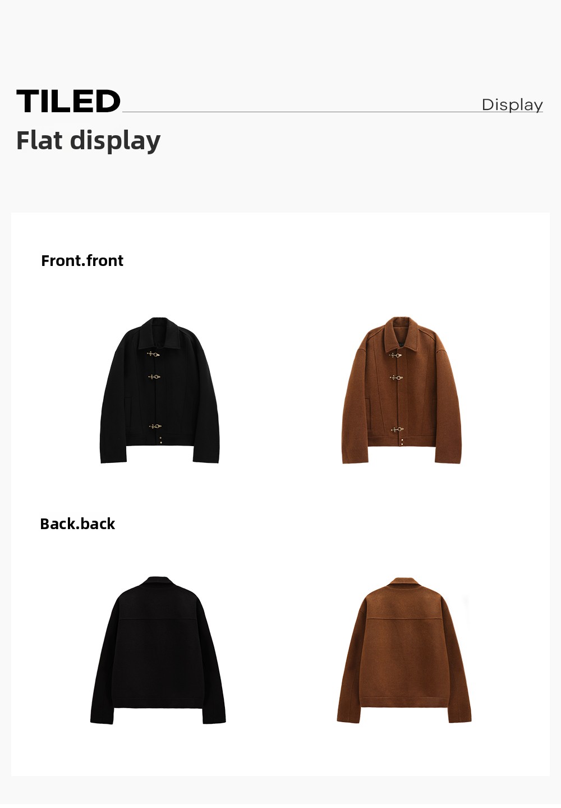
Task: Click middle metal clasp on black jacket
Action: (x=154, y=377)
